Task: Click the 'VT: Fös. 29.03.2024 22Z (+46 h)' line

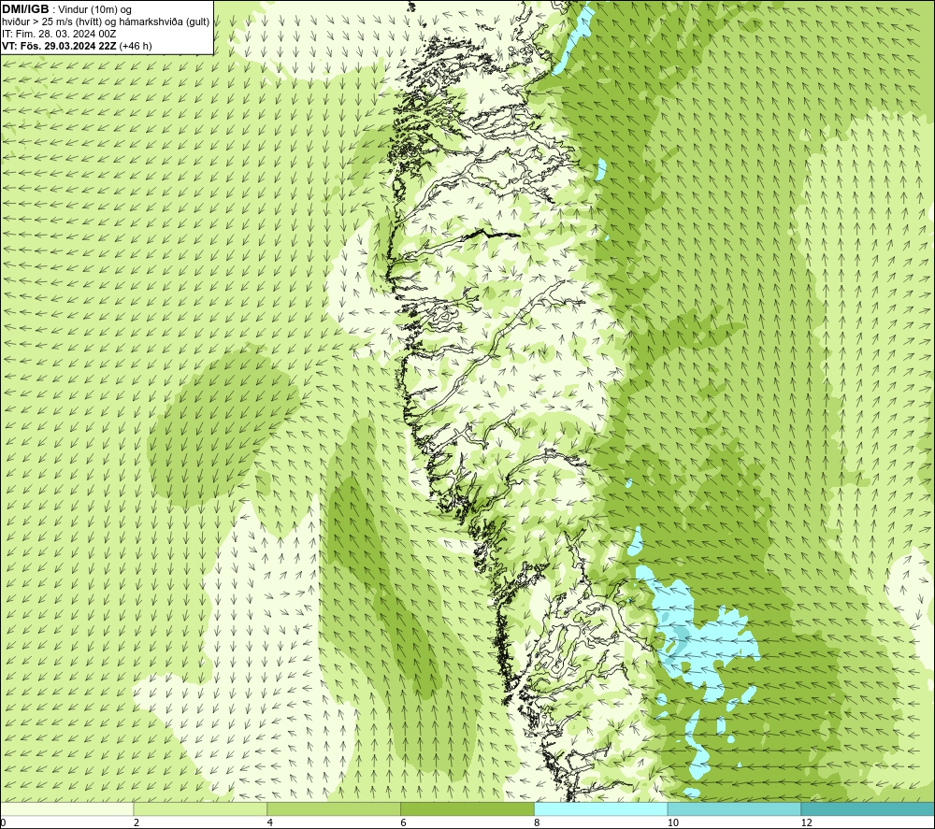Action: 77,46
